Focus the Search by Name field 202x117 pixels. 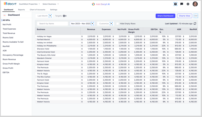tap(52, 24)
